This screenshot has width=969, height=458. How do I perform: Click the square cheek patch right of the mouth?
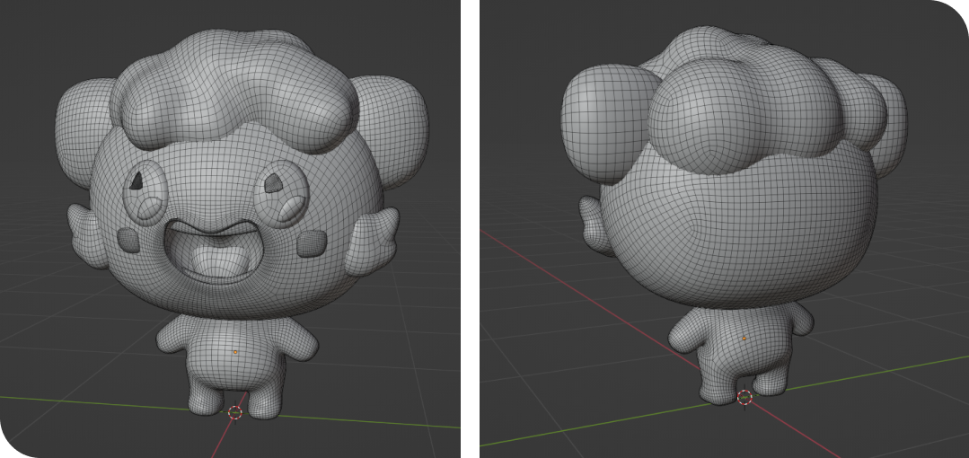[308, 241]
